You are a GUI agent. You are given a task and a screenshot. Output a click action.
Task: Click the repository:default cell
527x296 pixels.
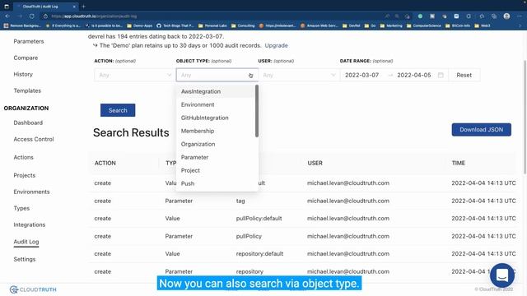[259, 254]
